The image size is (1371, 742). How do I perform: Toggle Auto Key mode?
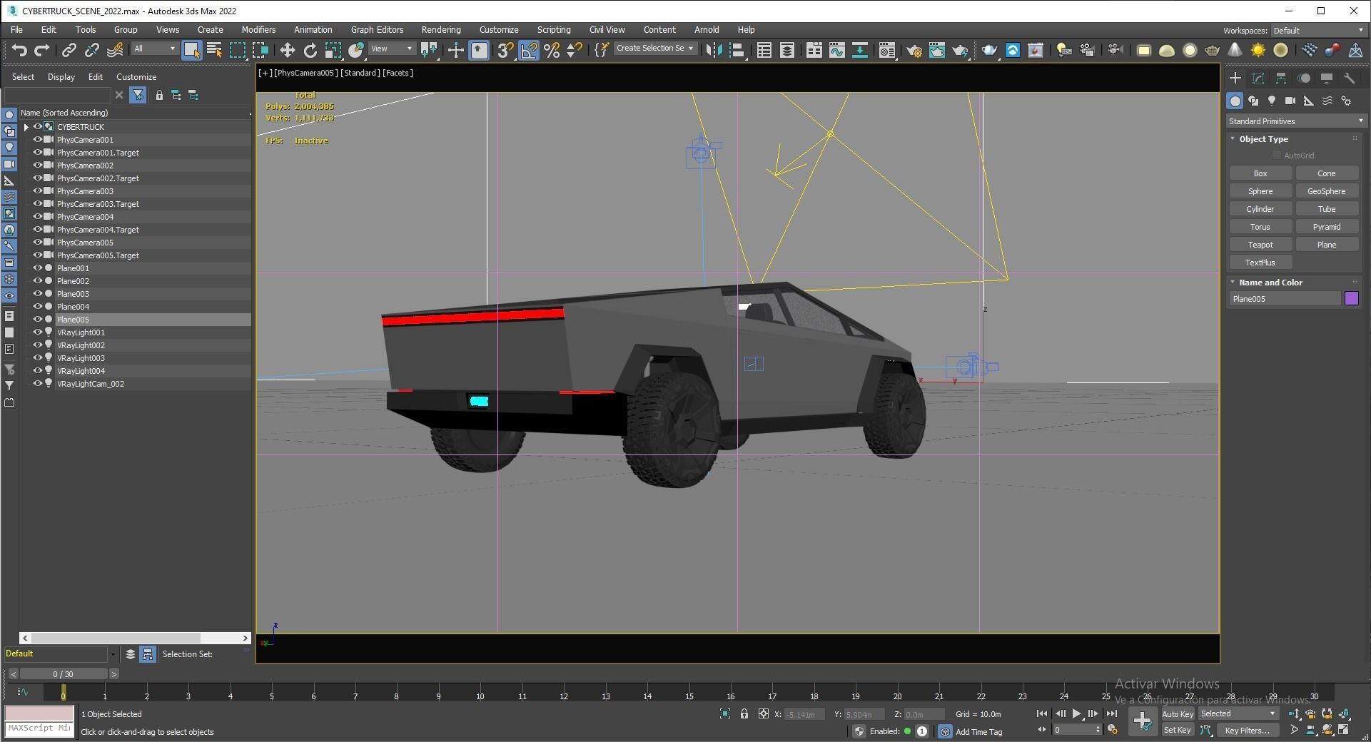click(x=1178, y=714)
